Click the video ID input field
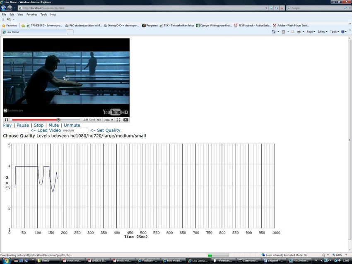 (x=16, y=130)
